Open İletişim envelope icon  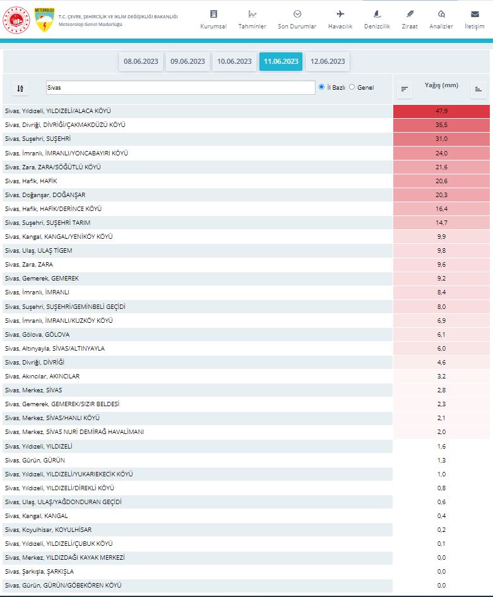click(474, 14)
